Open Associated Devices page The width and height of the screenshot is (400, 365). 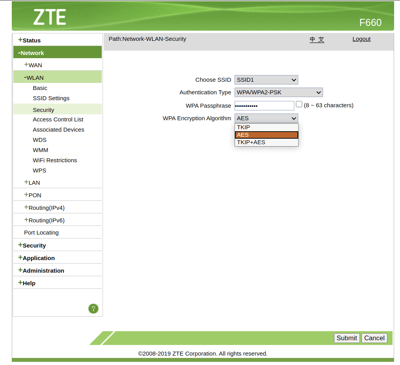pos(59,130)
